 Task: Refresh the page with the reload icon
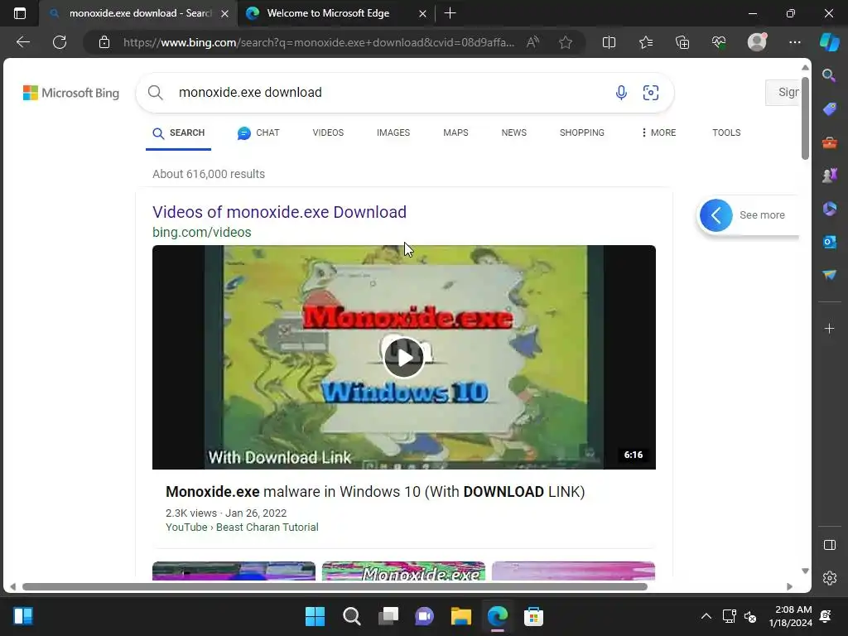coord(60,42)
